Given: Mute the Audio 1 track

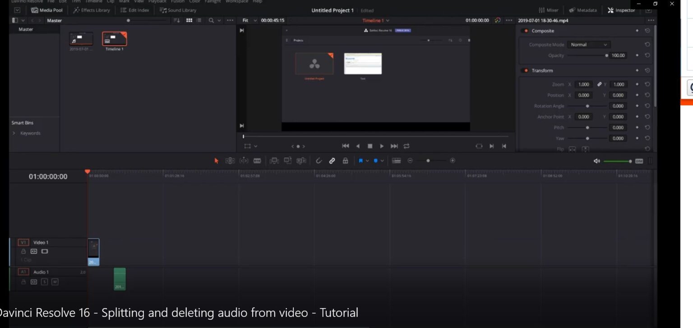Looking at the screenshot, I should tap(54, 282).
